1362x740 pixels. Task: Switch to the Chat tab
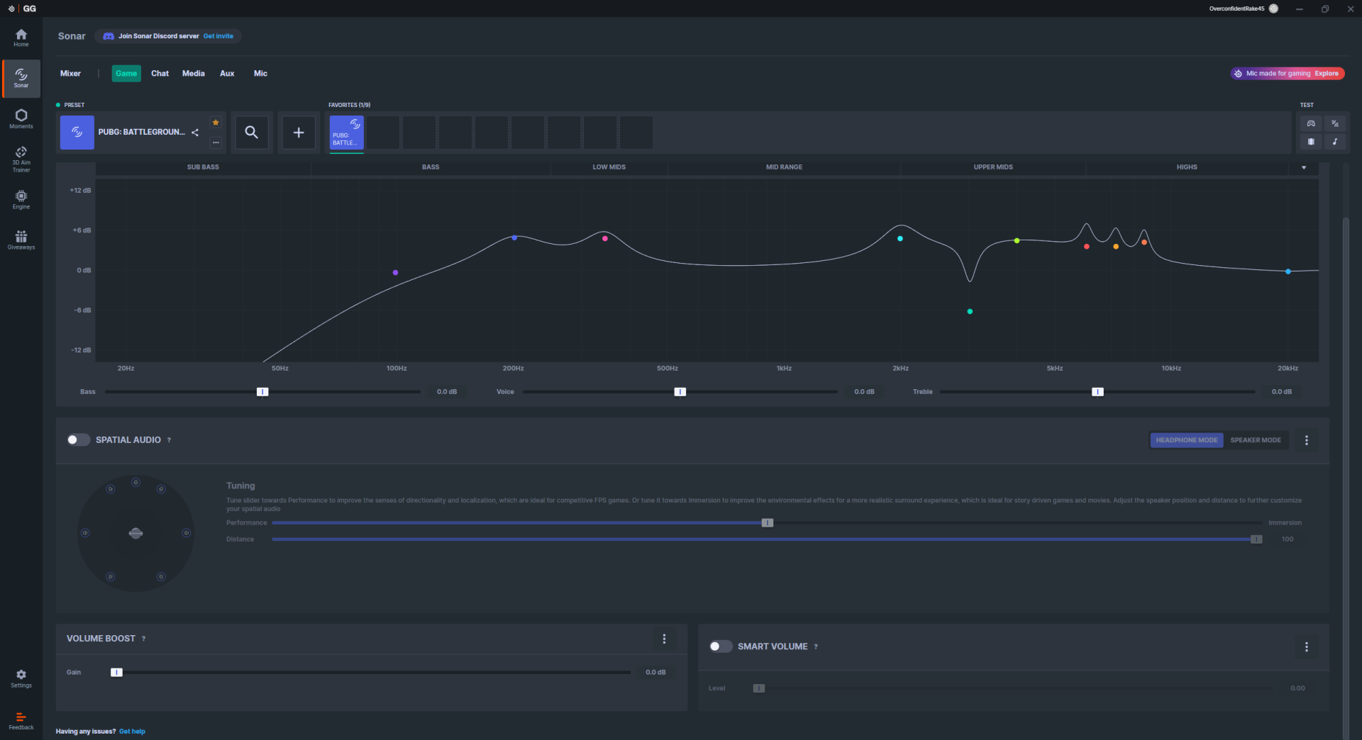[x=160, y=74]
